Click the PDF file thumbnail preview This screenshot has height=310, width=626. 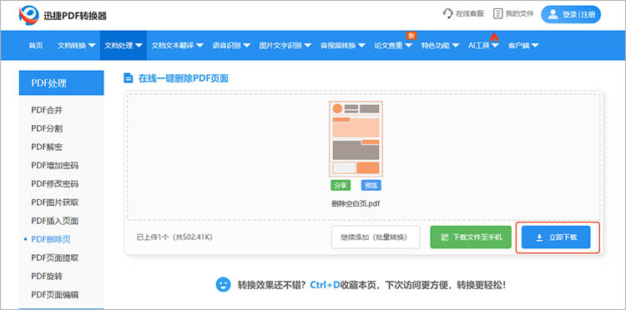[x=356, y=138]
